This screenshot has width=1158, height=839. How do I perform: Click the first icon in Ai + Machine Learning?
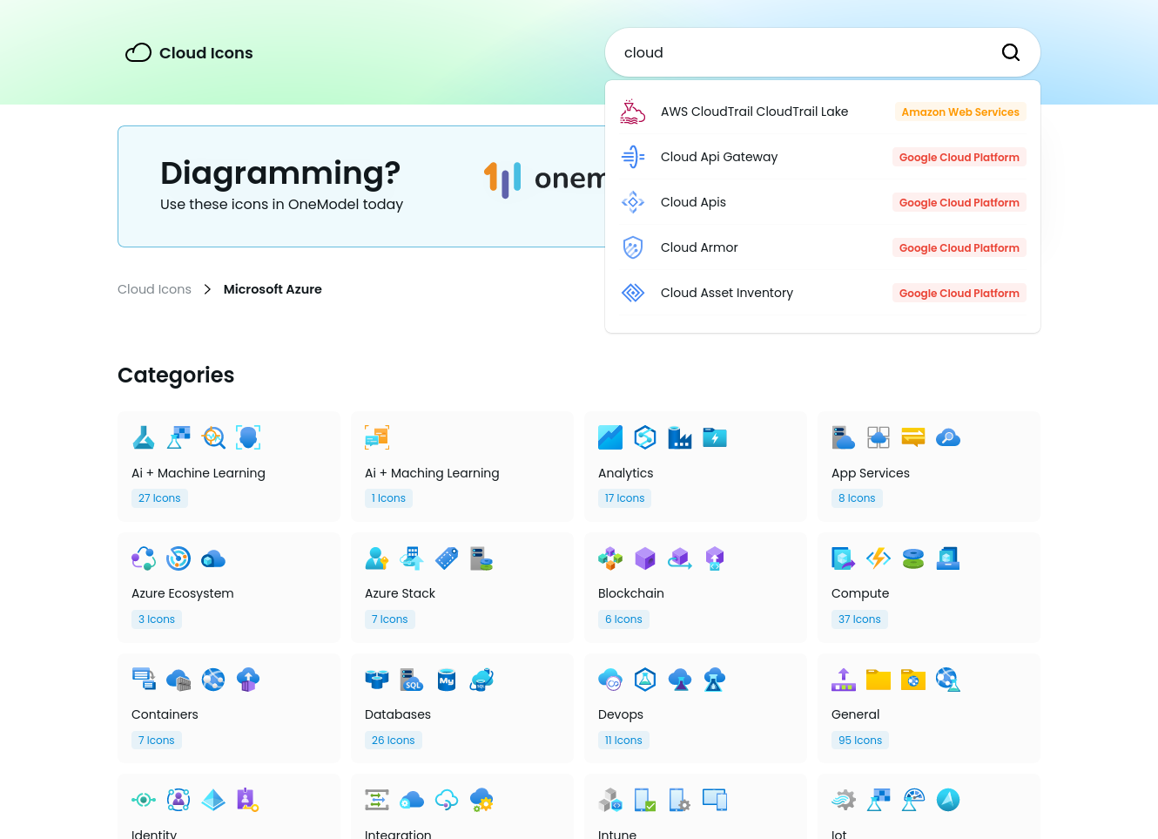144,437
